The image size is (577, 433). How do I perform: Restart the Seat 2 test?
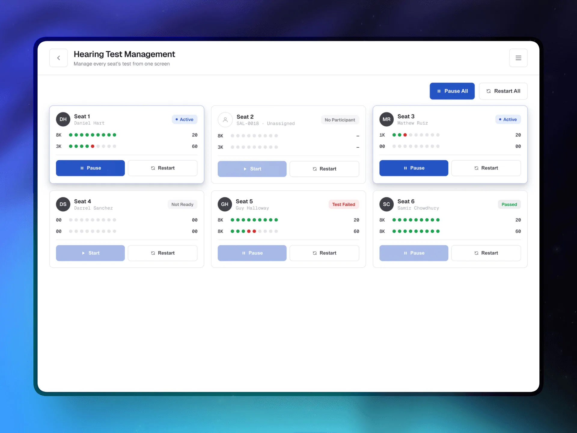tap(324, 169)
